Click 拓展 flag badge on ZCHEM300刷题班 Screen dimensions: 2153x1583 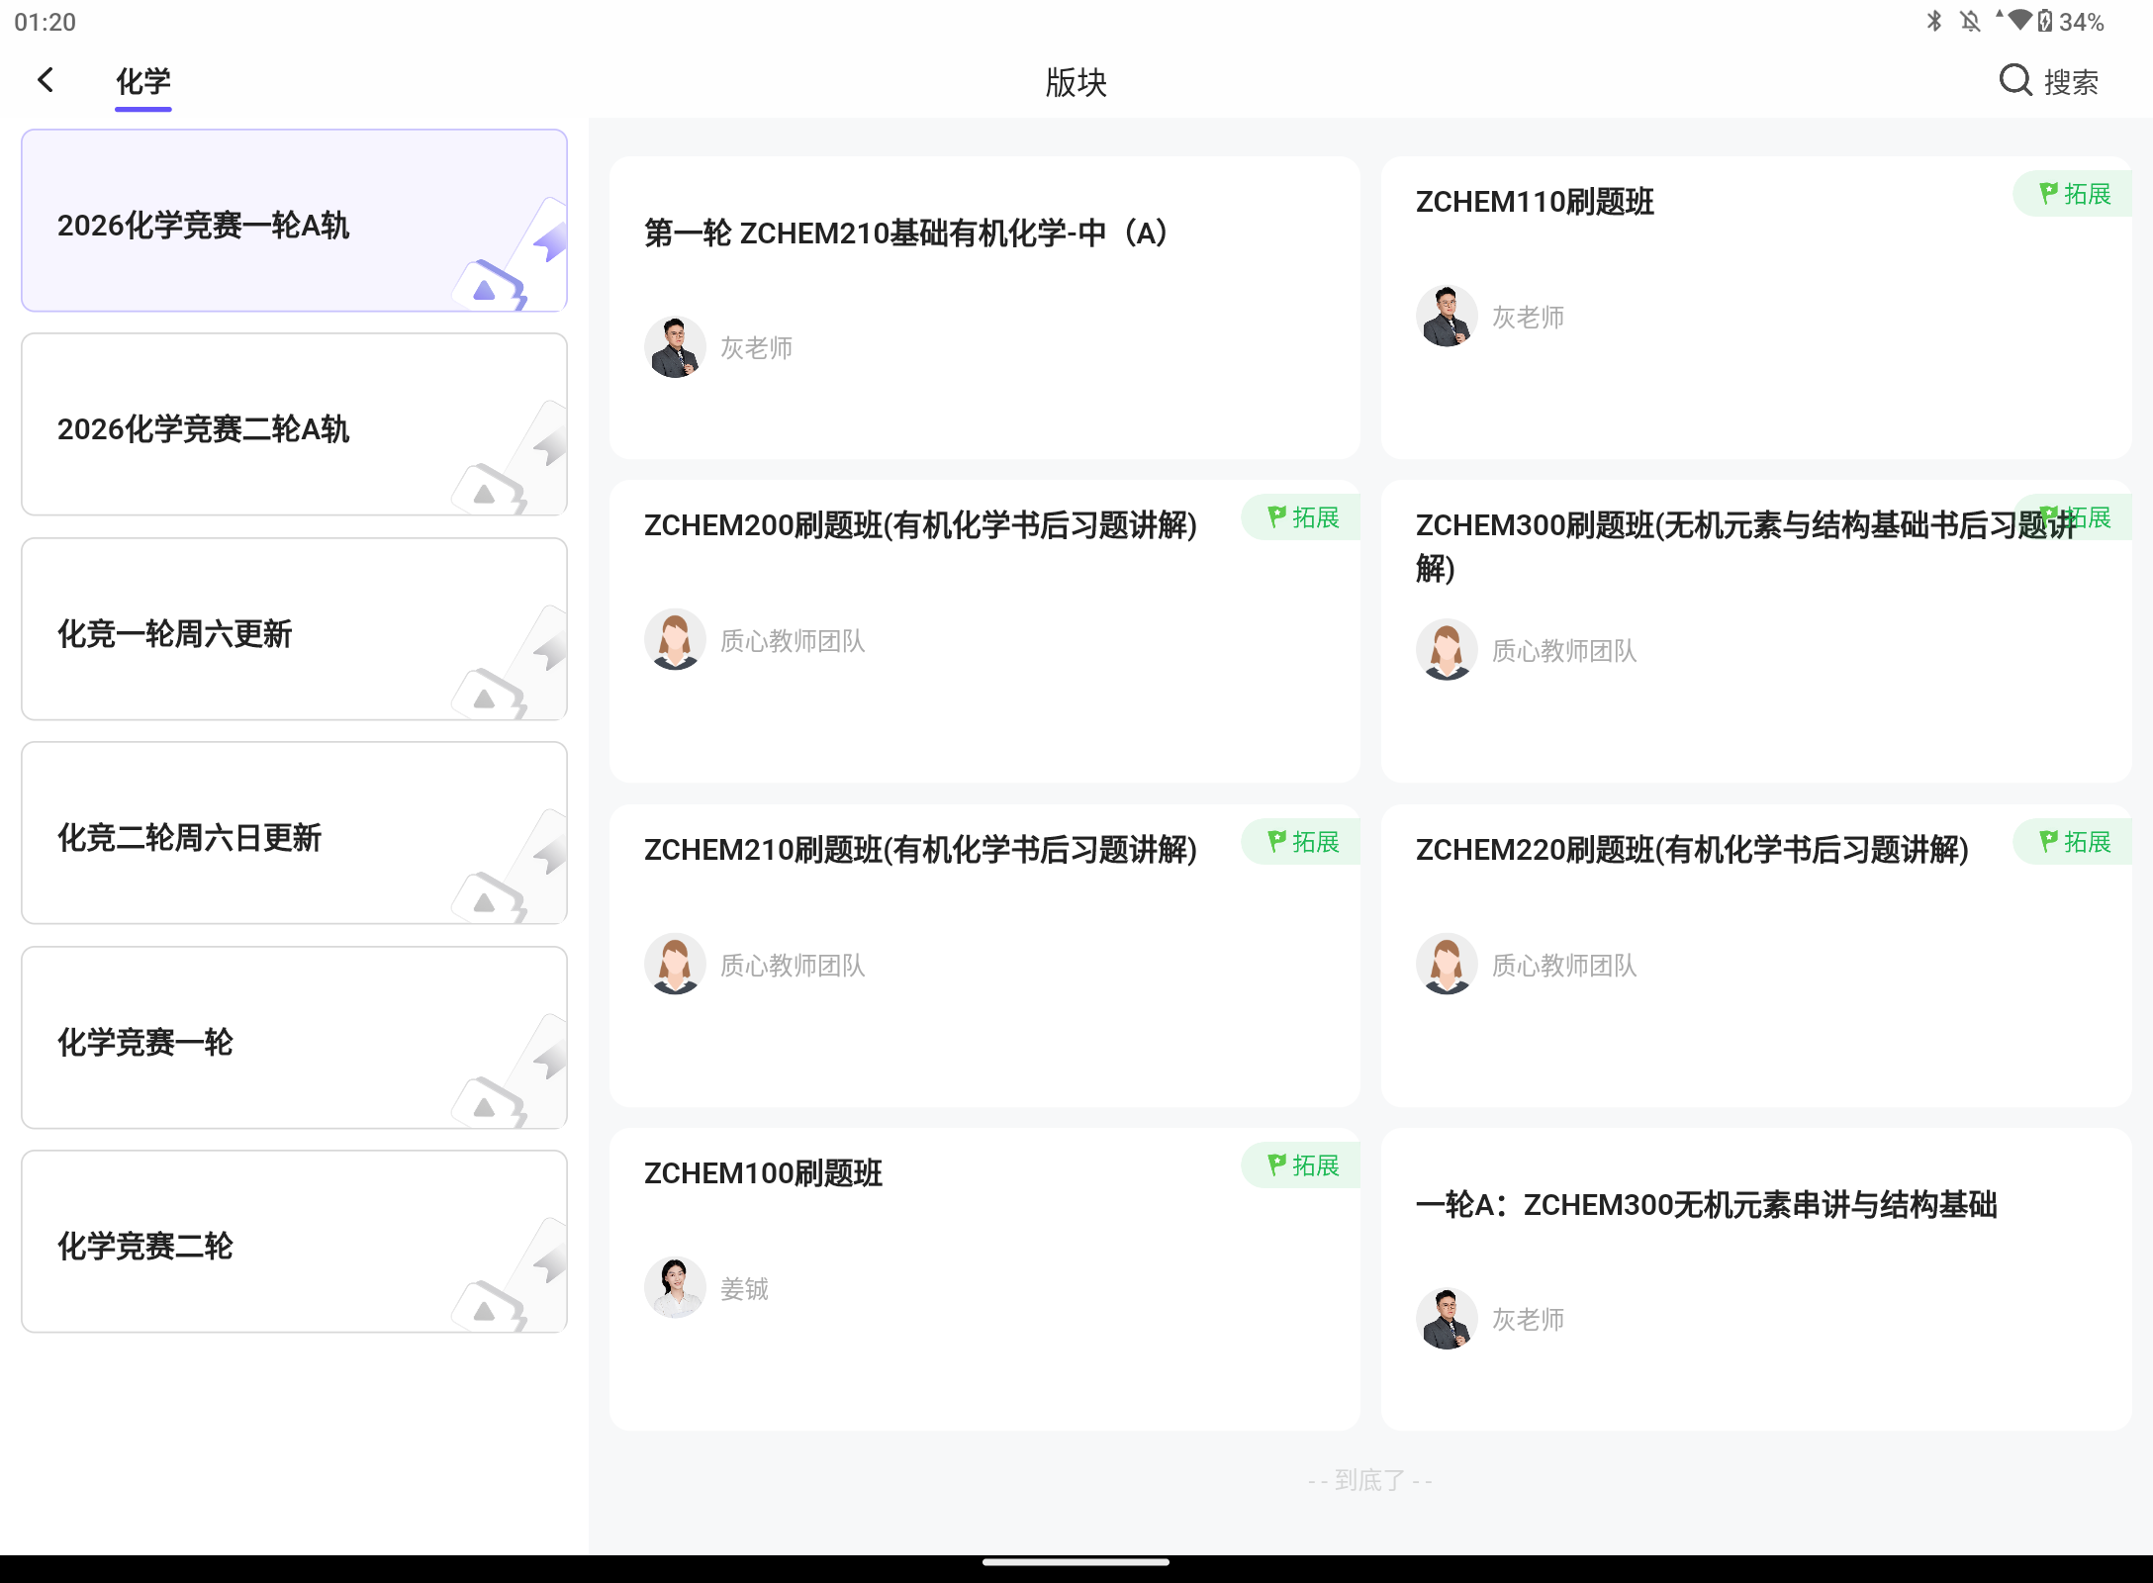coord(2073,517)
